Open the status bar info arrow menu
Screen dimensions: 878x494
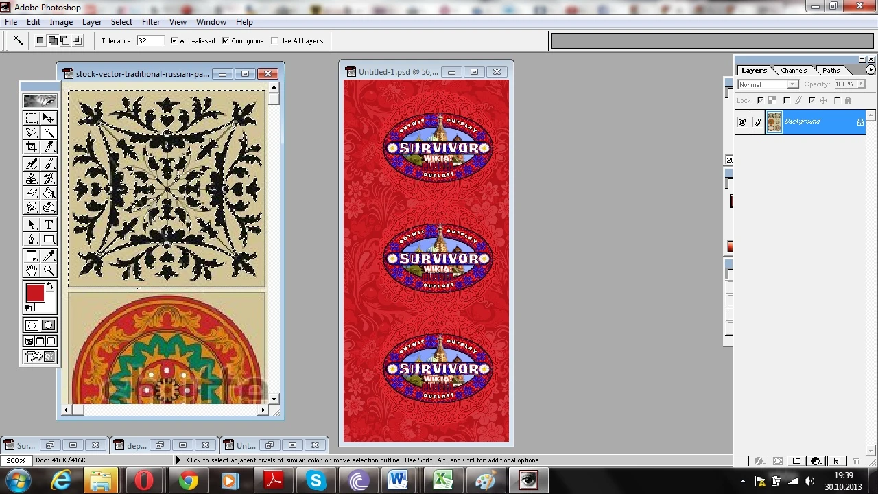click(178, 460)
